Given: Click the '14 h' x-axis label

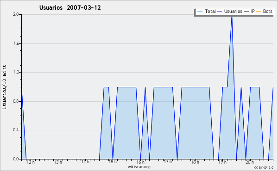Looking at the screenshot, I should pos(85,162).
